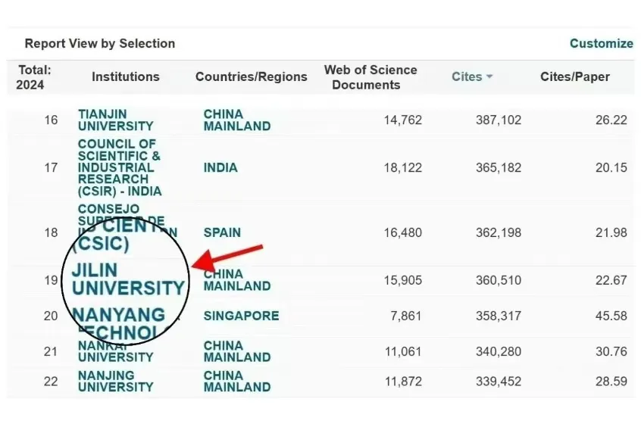Select the India country link
The image size is (641, 427).
tap(220, 167)
